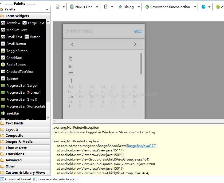Pick the TextView widget
224x183 pixels.
10,23
